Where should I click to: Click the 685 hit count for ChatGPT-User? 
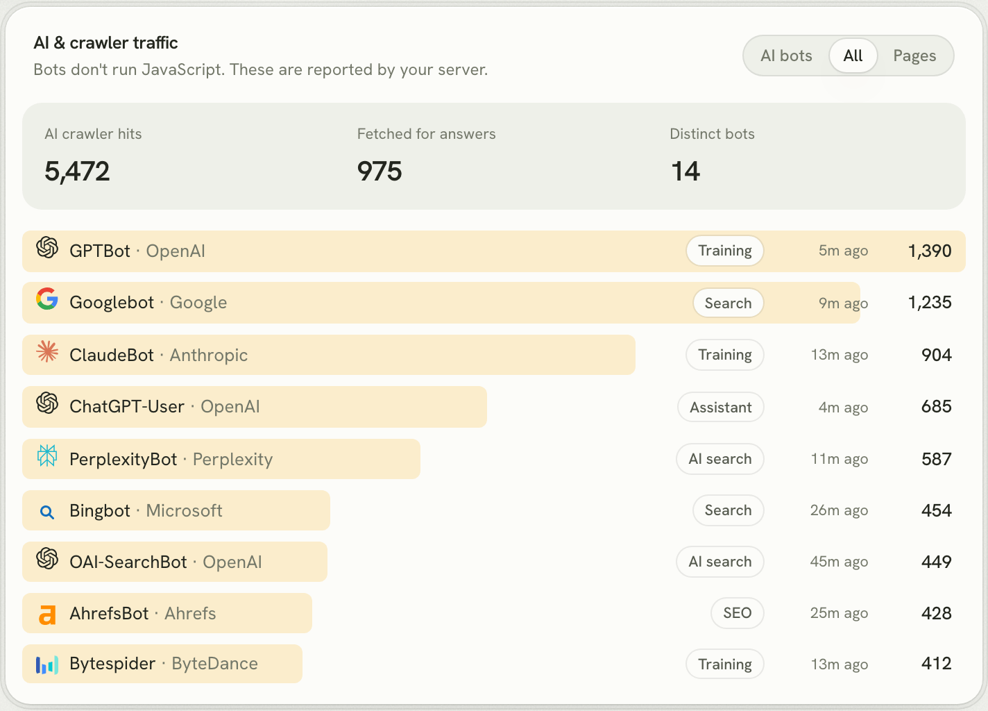point(937,407)
